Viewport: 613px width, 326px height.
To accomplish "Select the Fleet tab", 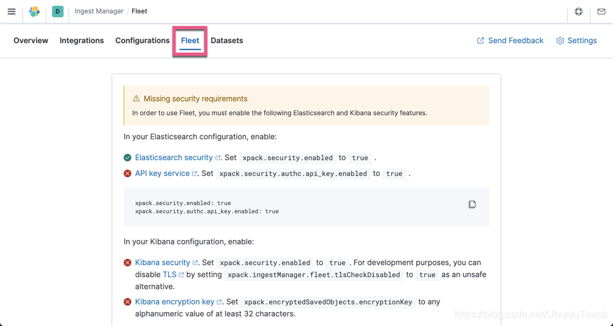I will [190, 41].
